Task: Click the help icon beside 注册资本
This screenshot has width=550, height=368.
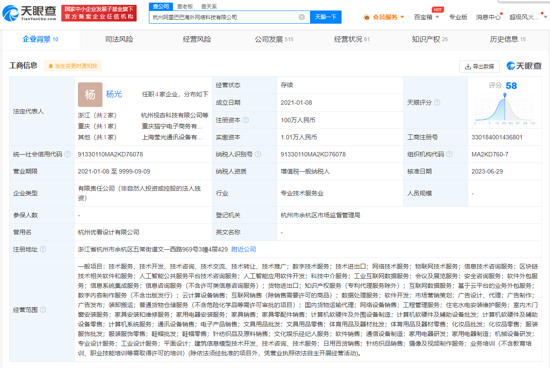Action: point(246,120)
